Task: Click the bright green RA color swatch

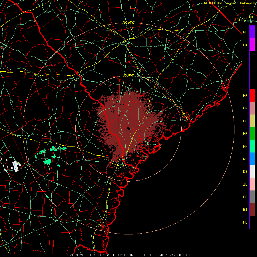Action: coord(252,146)
